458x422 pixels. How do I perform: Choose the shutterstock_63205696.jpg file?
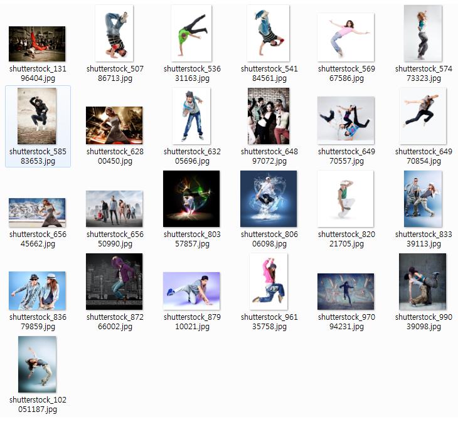(191, 116)
